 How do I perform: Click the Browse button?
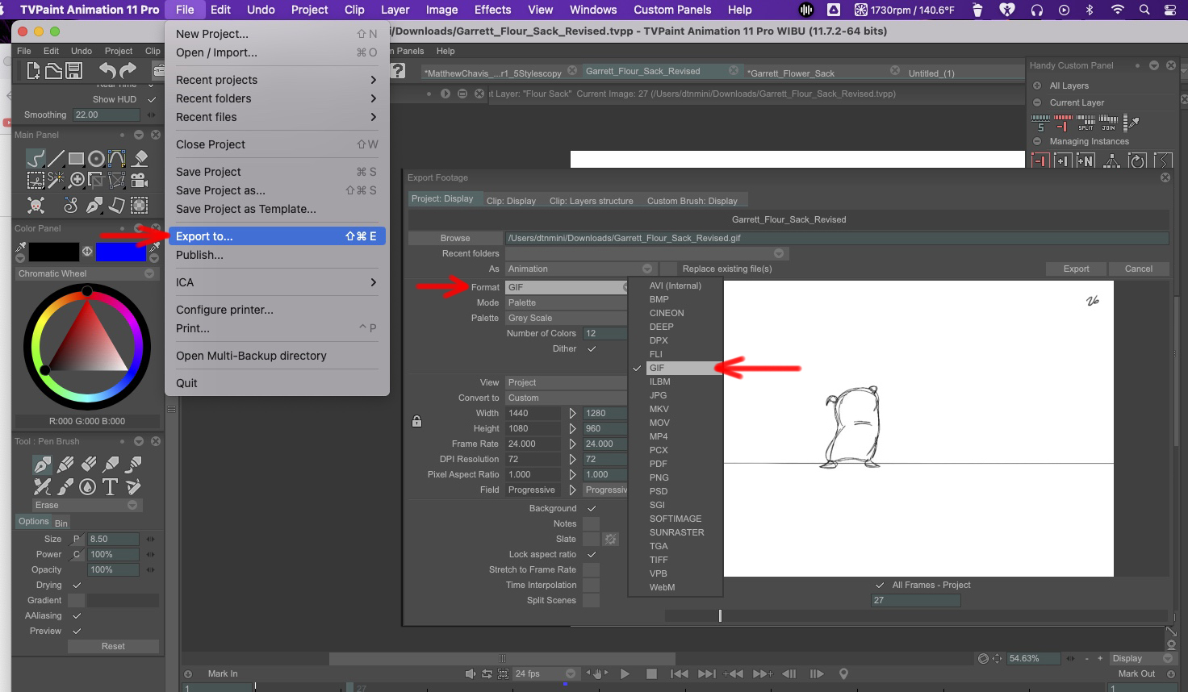pos(455,238)
